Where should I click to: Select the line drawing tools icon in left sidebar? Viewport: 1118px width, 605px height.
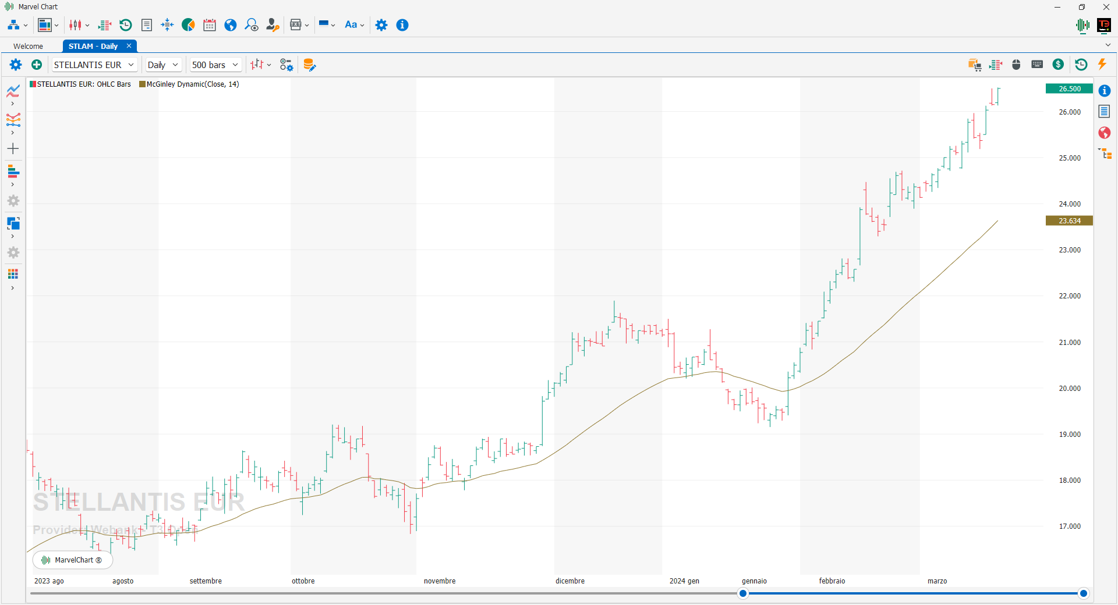[13, 91]
